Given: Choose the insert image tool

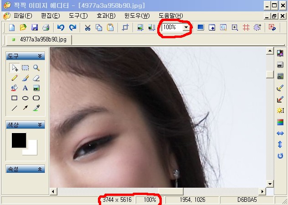Looking at the screenshot, I should pyautogui.click(x=36, y=88).
